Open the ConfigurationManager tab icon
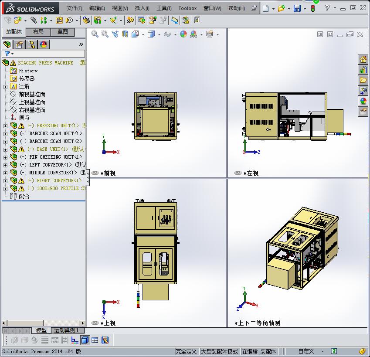This screenshot has height=357, width=370. (x=31, y=44)
